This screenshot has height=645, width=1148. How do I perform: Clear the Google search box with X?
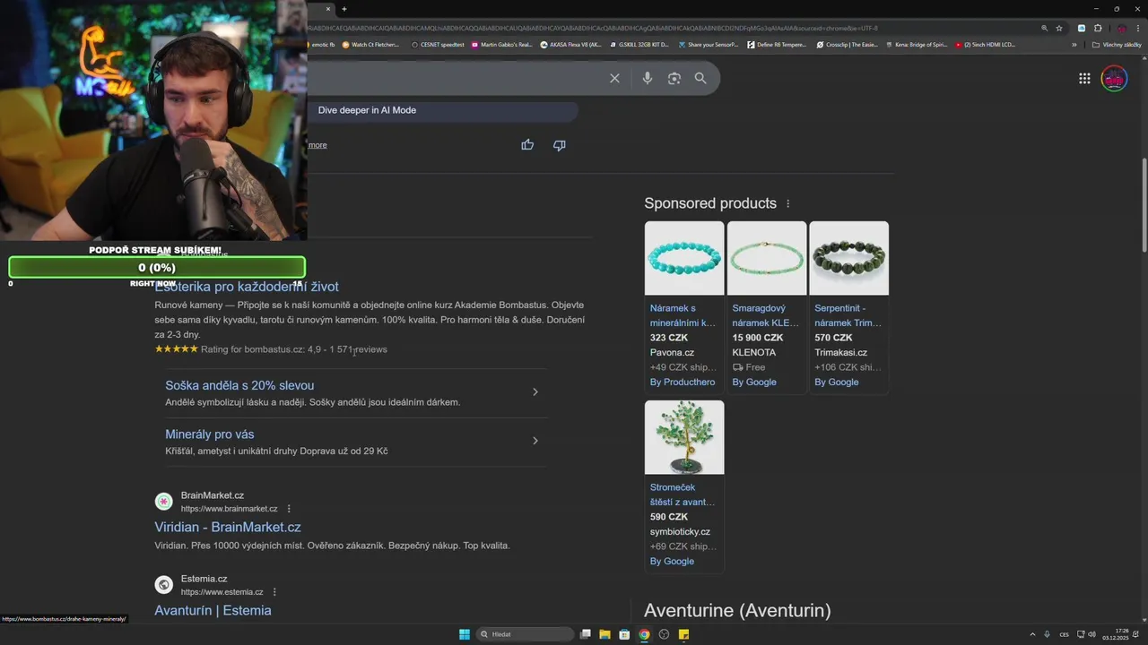tap(614, 79)
